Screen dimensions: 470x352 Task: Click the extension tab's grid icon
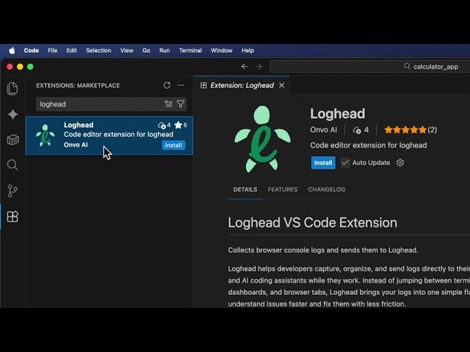[203, 85]
